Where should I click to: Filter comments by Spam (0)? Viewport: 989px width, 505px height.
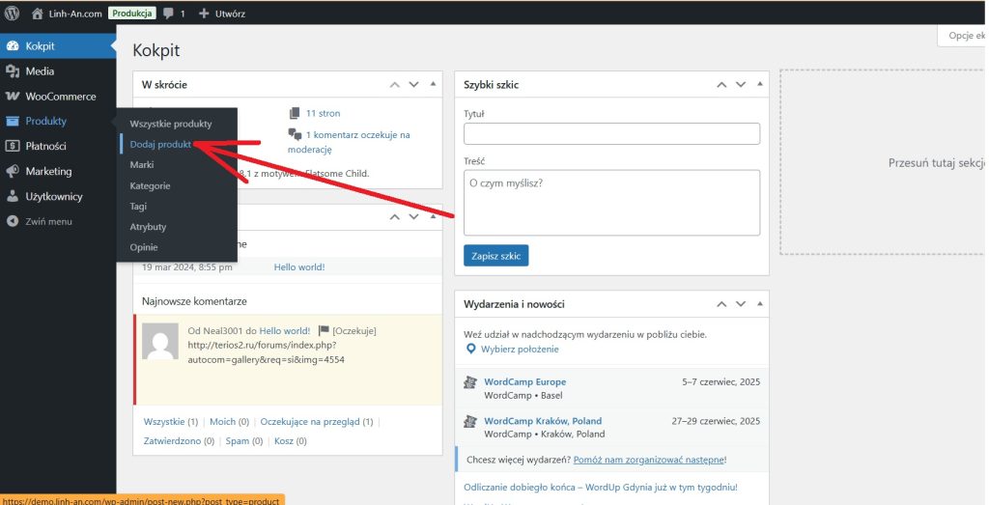coord(244,441)
